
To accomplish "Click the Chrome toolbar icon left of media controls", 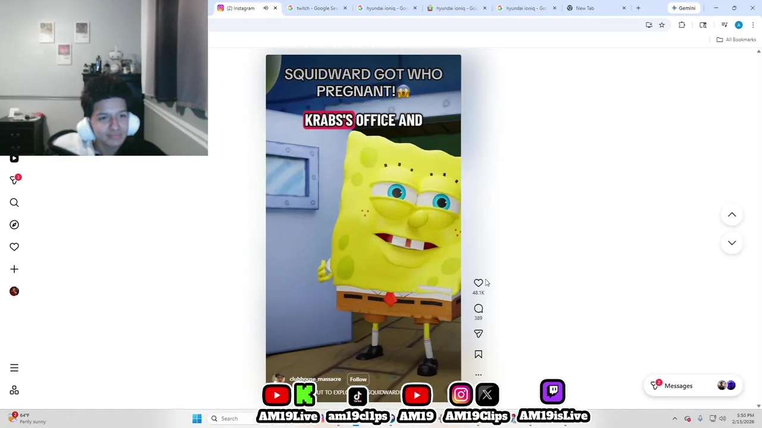I will tap(703, 25).
